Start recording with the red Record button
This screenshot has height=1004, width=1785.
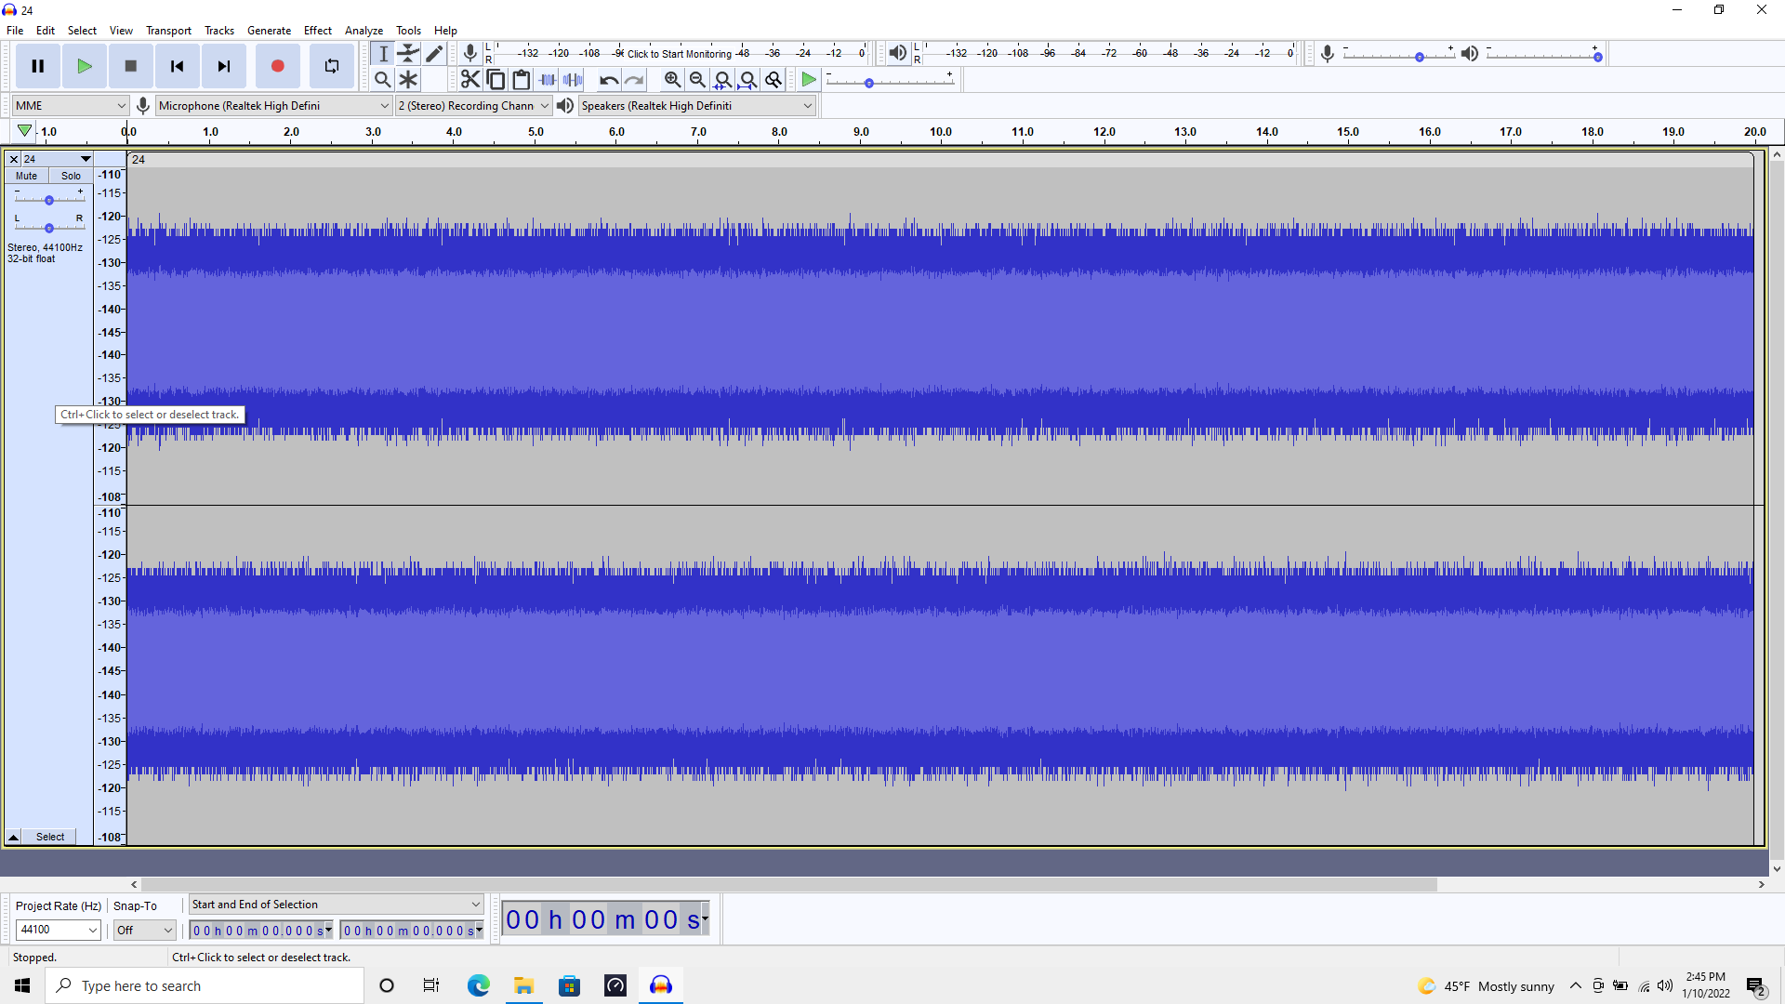tap(277, 66)
